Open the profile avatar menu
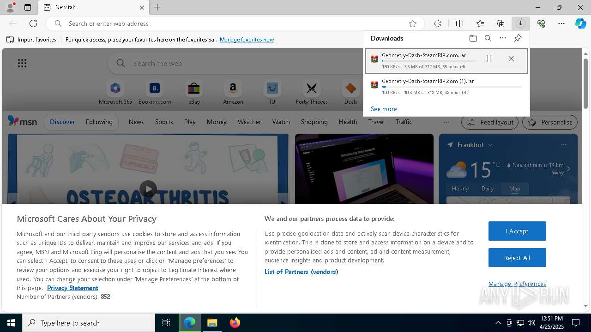Viewport: 591px width, 332px height. click(x=10, y=7)
